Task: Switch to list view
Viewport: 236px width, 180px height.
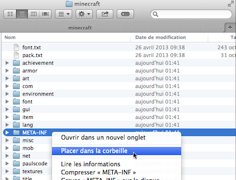Action: tap(22, 14)
